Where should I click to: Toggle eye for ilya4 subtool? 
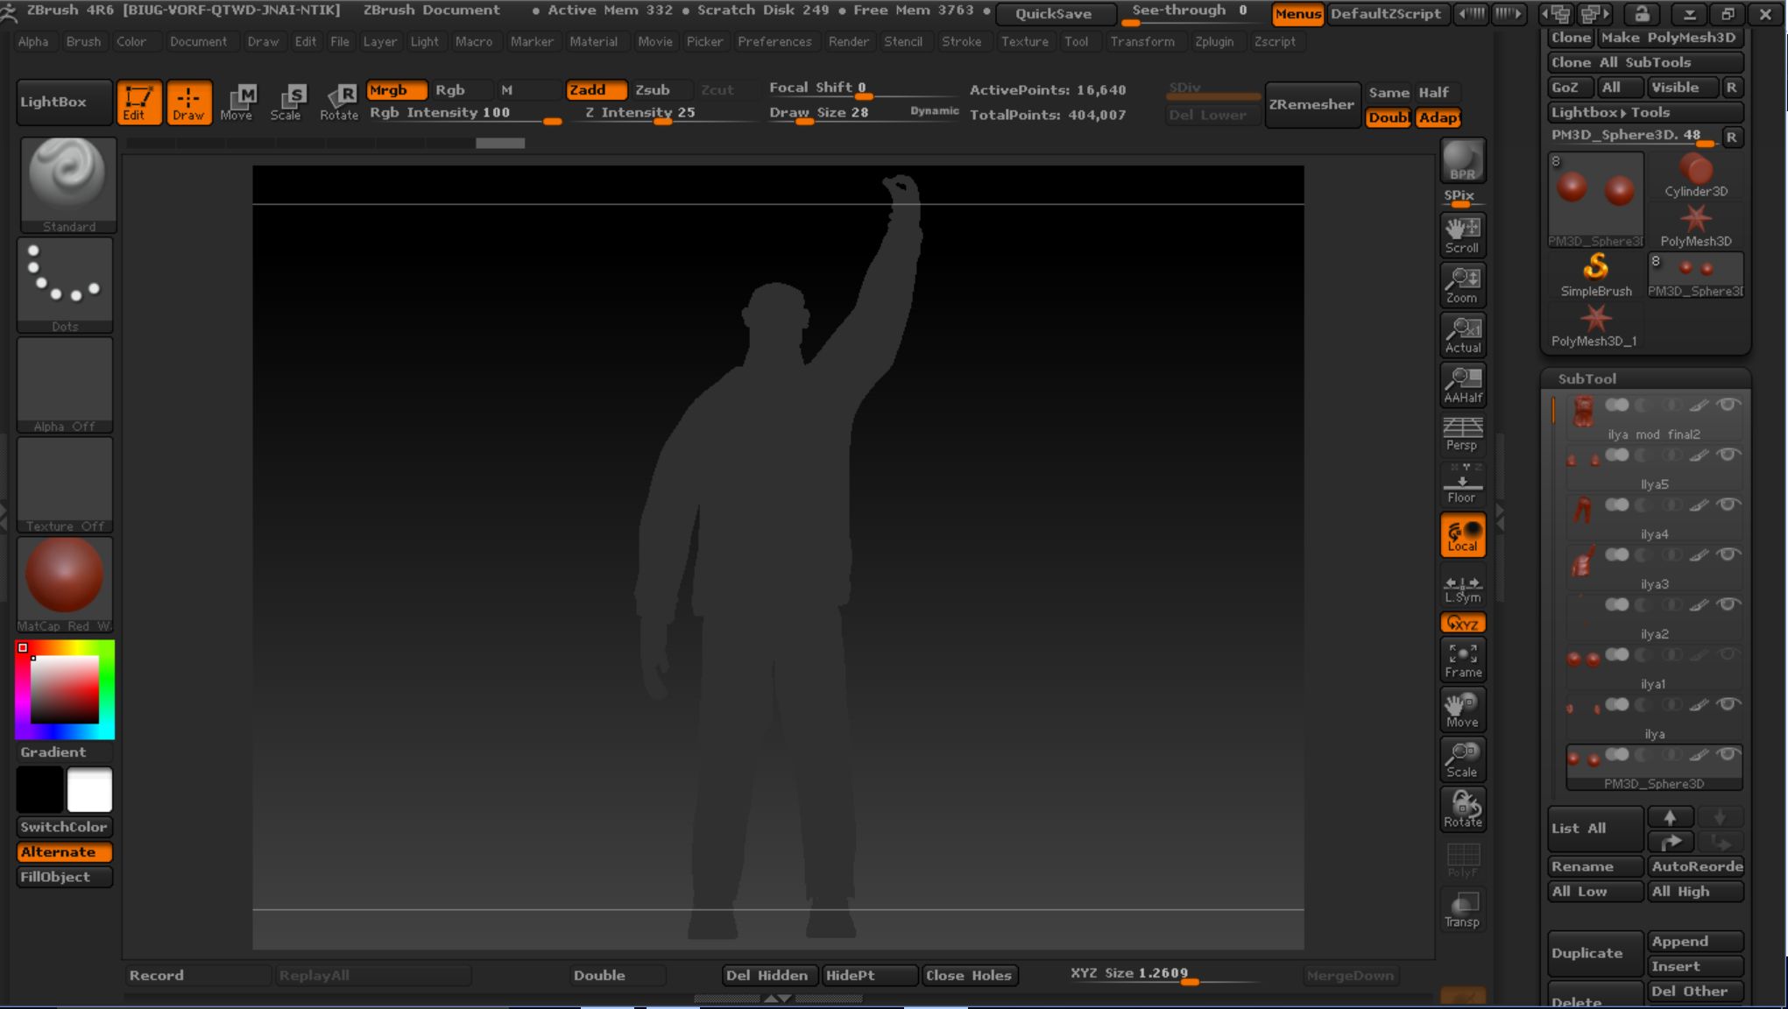click(1728, 504)
